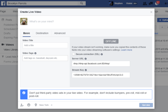168x112 pixels.
Task: Open friend requests icon in header
Action: tap(145, 3)
